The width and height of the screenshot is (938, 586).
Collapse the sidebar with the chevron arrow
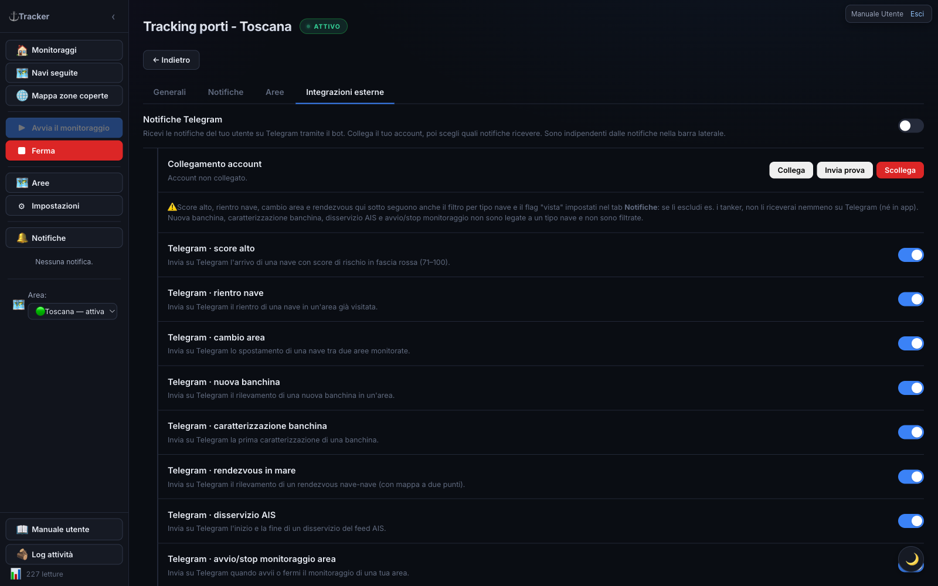[113, 17]
